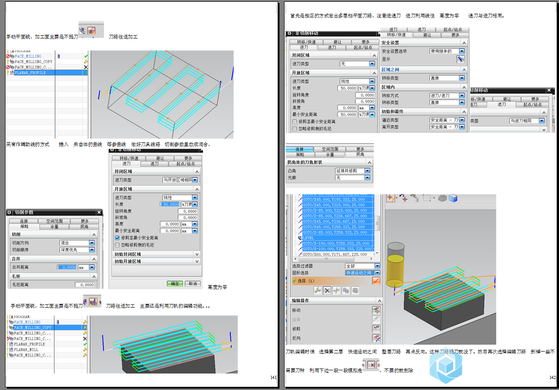Open the 进刀类型 dropdown showing 与开放区域相同
The width and height of the screenshot is (559, 390).
pos(181,180)
